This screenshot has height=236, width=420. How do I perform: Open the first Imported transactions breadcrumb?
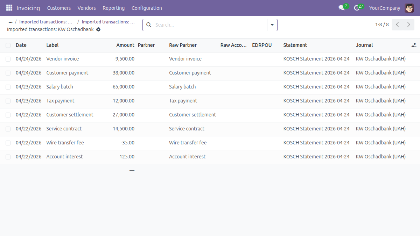coord(46,22)
